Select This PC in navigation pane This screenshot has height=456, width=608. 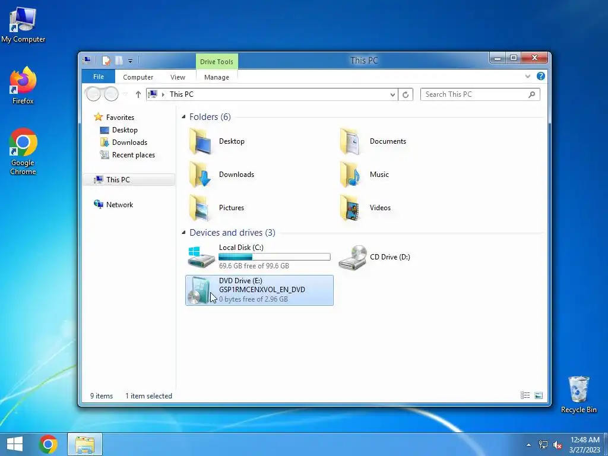pos(129,179)
